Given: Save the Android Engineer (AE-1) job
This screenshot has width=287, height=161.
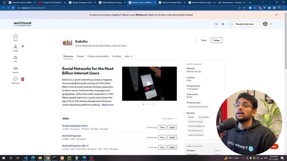Looking at the screenshot, I should coord(162,147).
